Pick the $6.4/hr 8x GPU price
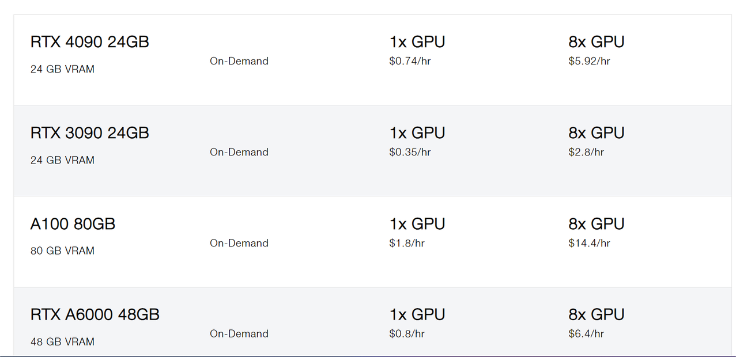Screen dimensions: 736x357 [586, 334]
